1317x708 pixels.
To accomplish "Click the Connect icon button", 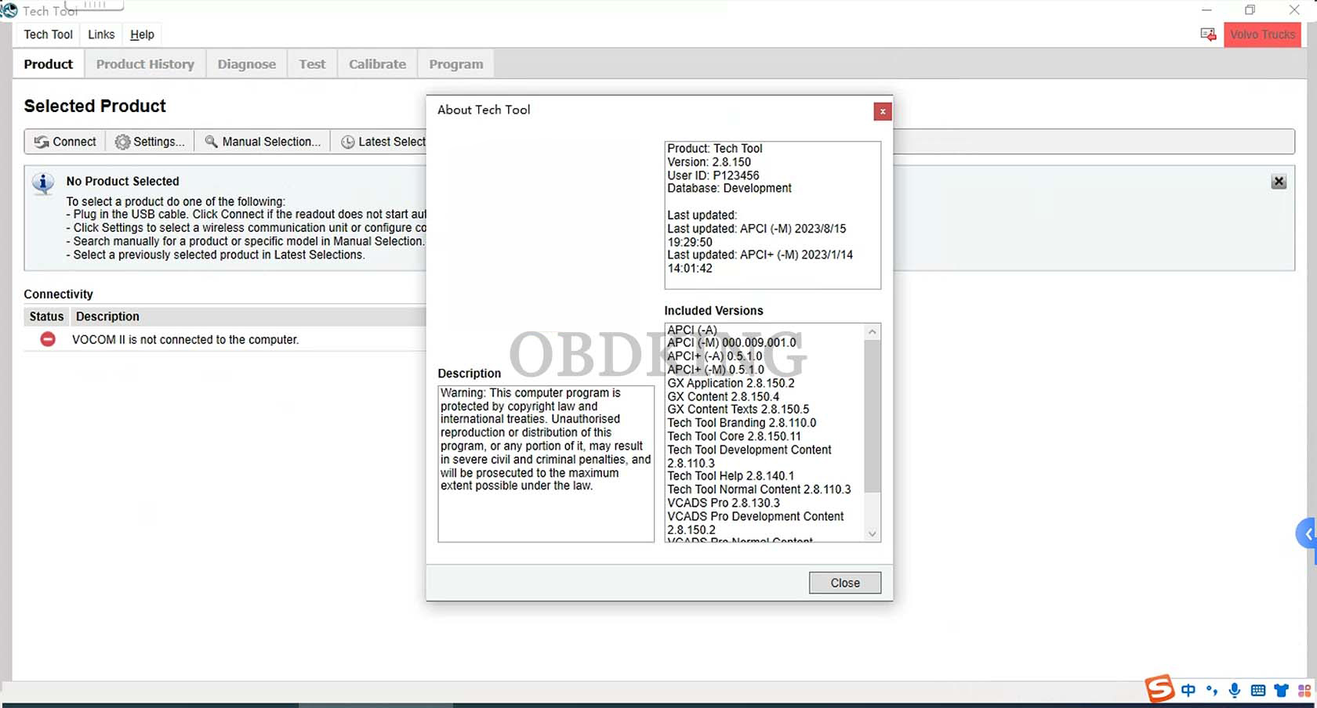I will [65, 142].
